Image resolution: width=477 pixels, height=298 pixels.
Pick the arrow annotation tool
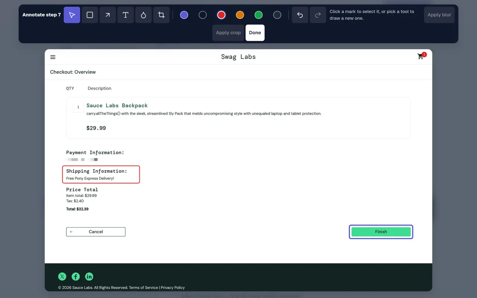[x=108, y=15]
